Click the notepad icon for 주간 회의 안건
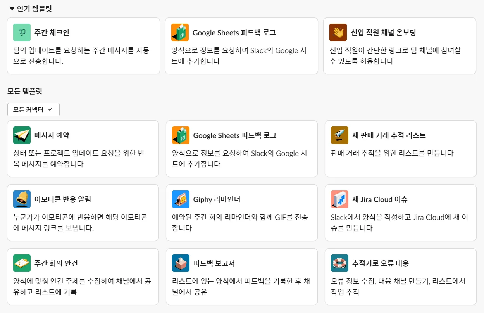Viewport: 484px width, 313px height. (22, 263)
